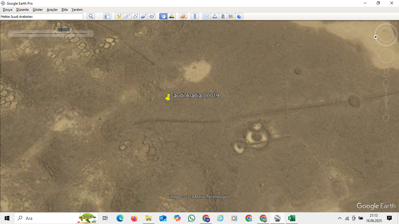Click the Windows Start button
Image resolution: width=399 pixels, height=224 pixels.
pyautogui.click(x=7, y=218)
